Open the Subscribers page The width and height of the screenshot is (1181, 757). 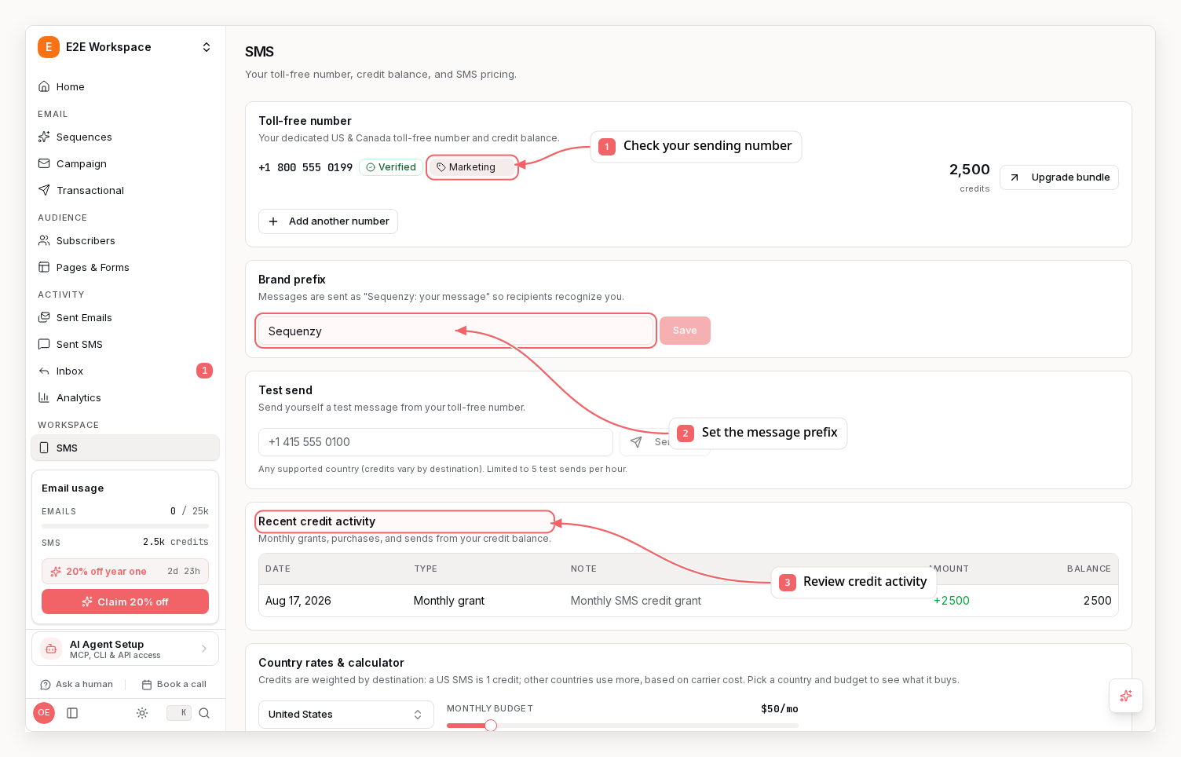[x=126, y=240]
